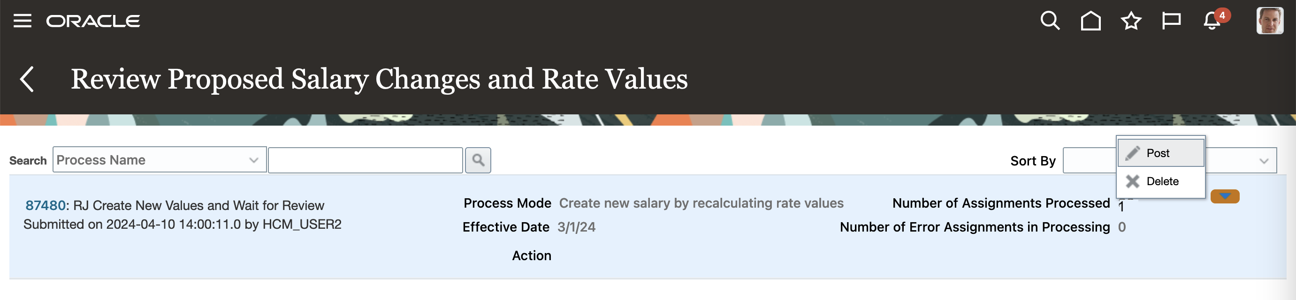Click the Post pencil icon
1296x300 pixels.
pyautogui.click(x=1133, y=153)
